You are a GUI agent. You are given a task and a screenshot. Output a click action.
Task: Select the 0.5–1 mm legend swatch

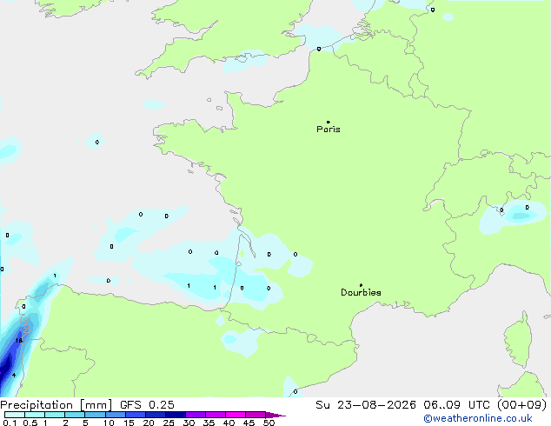35,415
